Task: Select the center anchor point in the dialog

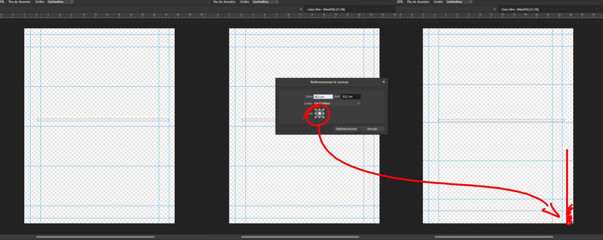Action: 319,113
